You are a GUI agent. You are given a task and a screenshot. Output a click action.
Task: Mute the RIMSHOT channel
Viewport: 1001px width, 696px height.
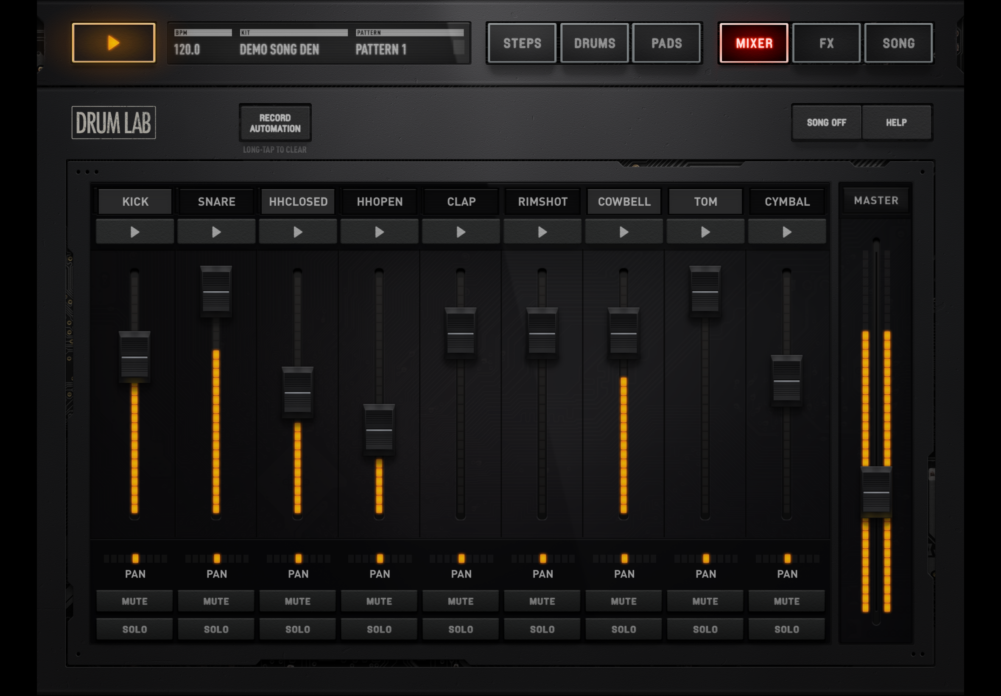pyautogui.click(x=542, y=601)
